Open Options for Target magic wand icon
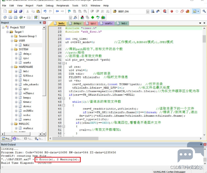 click(76, 18)
